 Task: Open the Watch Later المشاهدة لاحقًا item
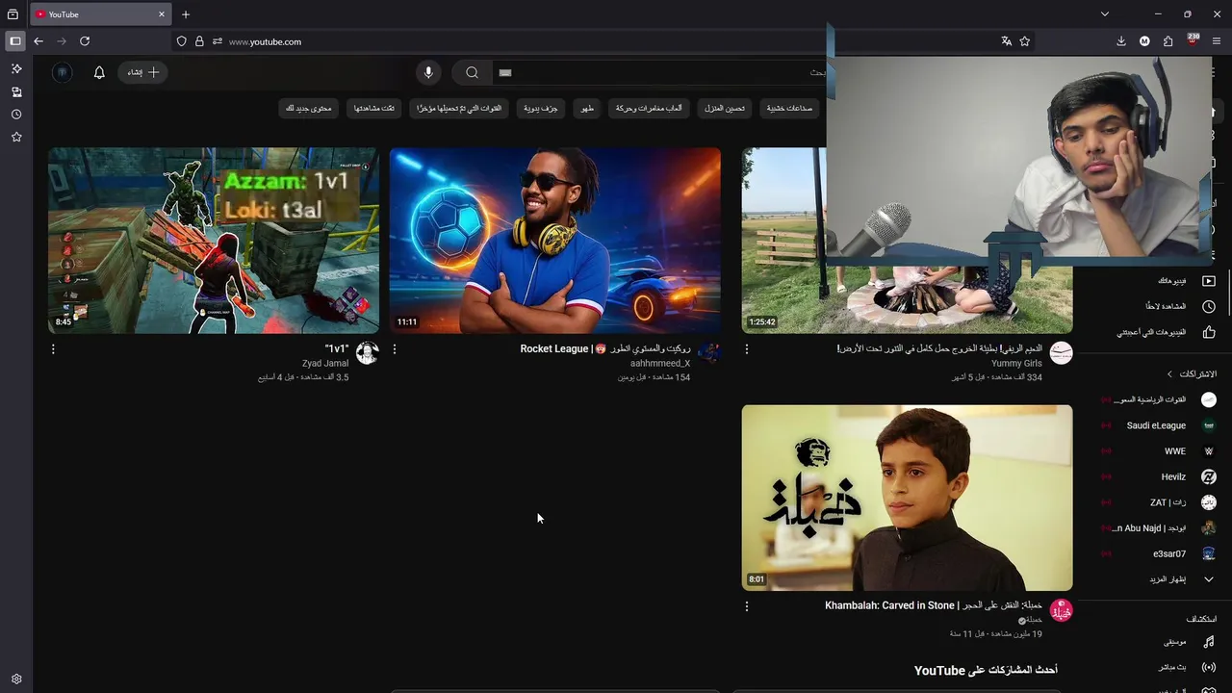click(1180, 306)
